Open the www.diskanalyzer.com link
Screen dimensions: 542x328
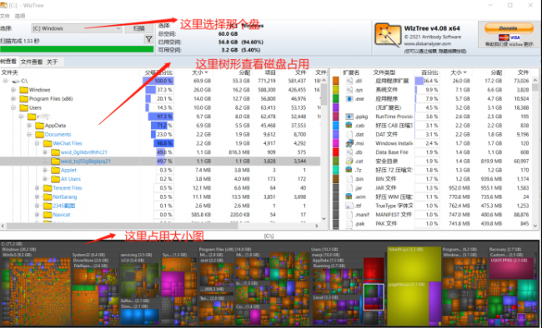click(x=428, y=44)
